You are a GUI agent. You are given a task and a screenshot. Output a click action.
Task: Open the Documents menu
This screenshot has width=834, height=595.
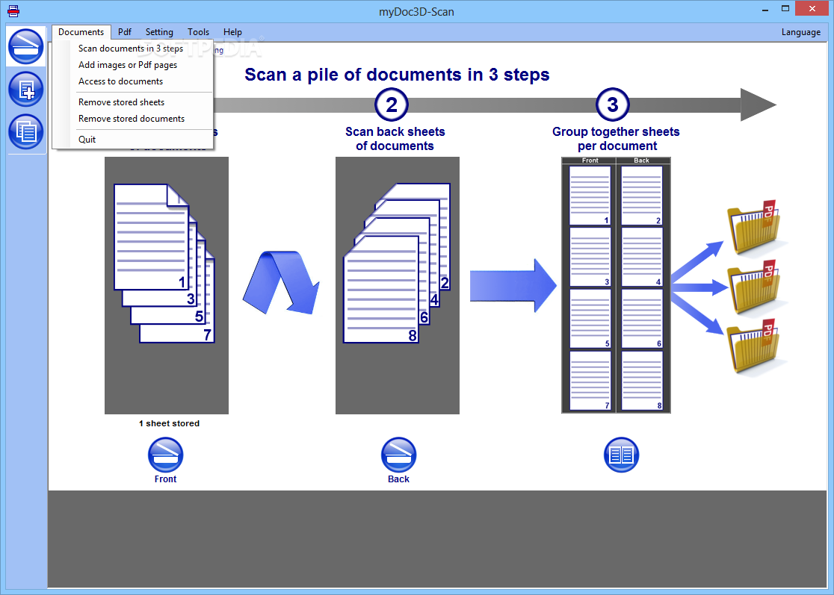(81, 32)
